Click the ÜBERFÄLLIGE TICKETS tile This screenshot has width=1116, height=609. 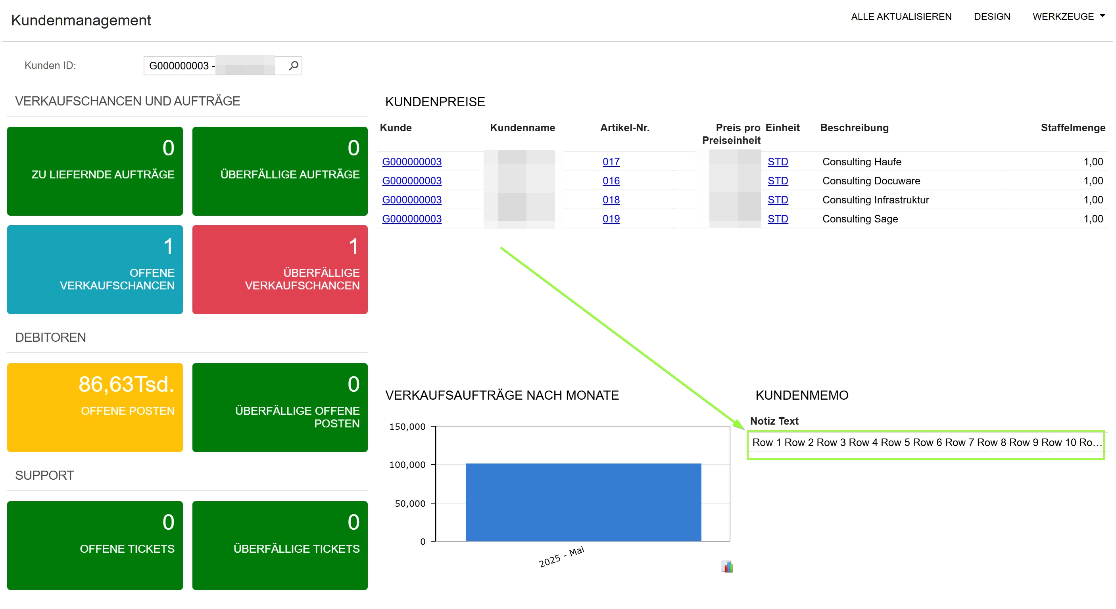tap(280, 546)
